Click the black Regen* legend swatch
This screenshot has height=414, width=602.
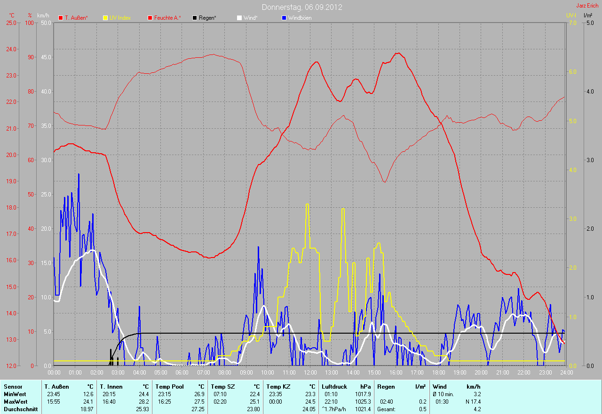[x=195, y=18]
